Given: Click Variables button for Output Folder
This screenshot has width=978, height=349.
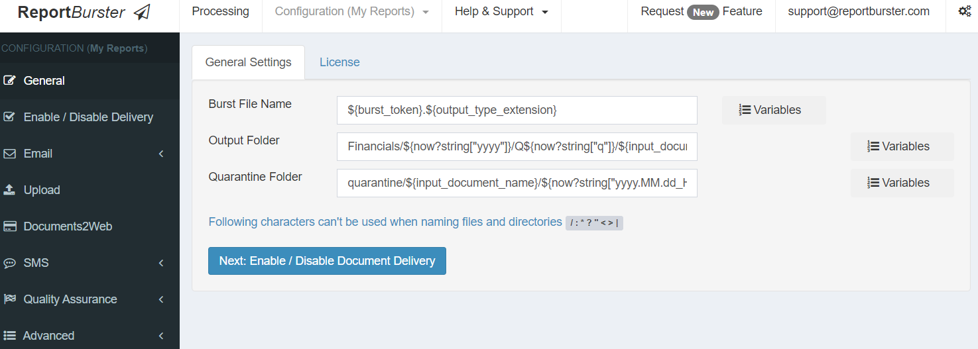Looking at the screenshot, I should (902, 146).
